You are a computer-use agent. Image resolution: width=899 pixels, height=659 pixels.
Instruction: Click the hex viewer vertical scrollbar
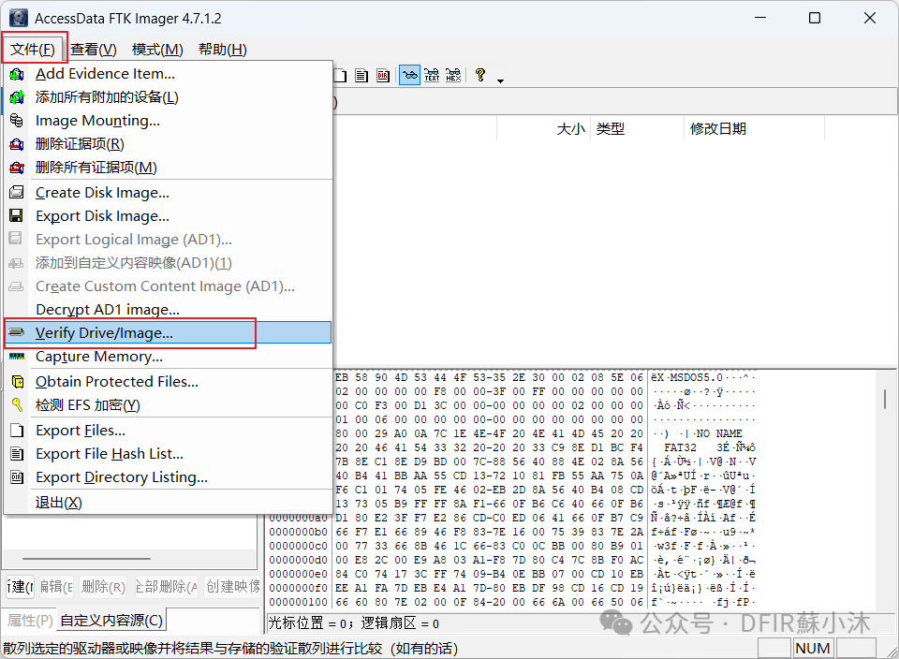(x=885, y=400)
